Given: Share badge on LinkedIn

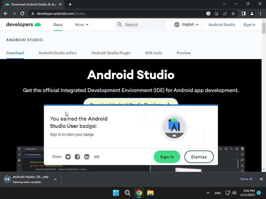Looking at the screenshot, I should pyautogui.click(x=87, y=157).
